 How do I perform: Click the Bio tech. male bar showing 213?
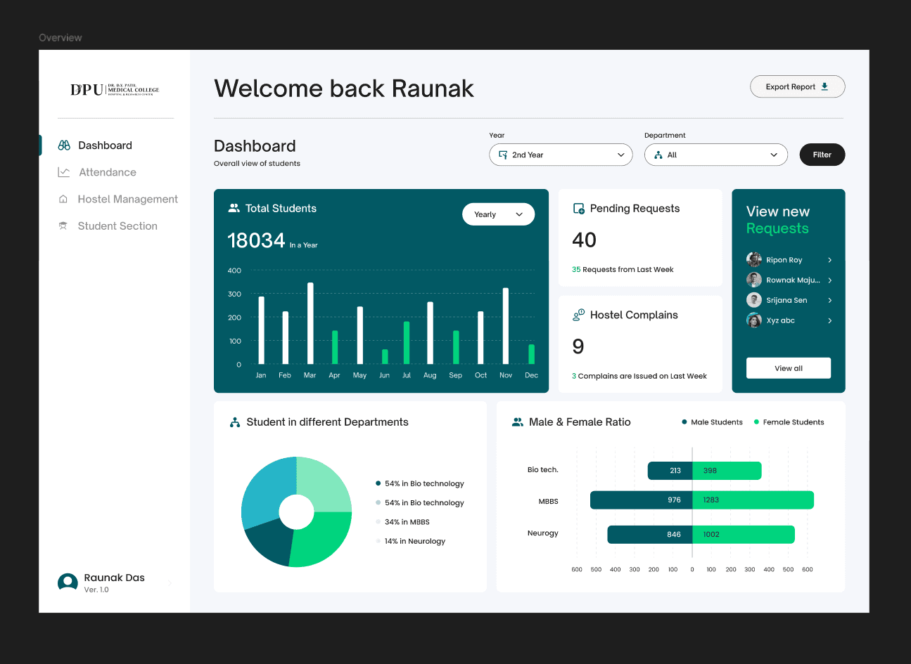pyautogui.click(x=670, y=471)
